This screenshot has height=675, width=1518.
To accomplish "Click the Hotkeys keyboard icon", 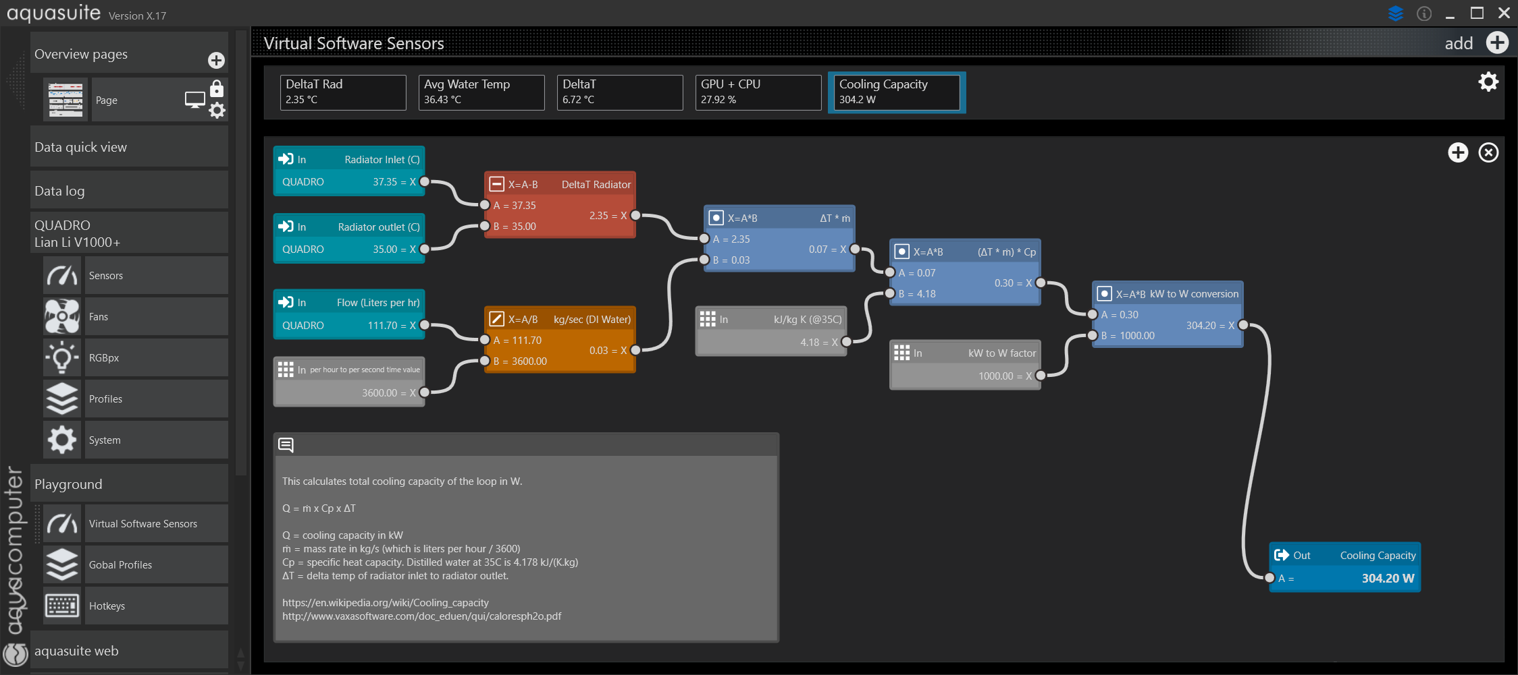I will pos(62,606).
